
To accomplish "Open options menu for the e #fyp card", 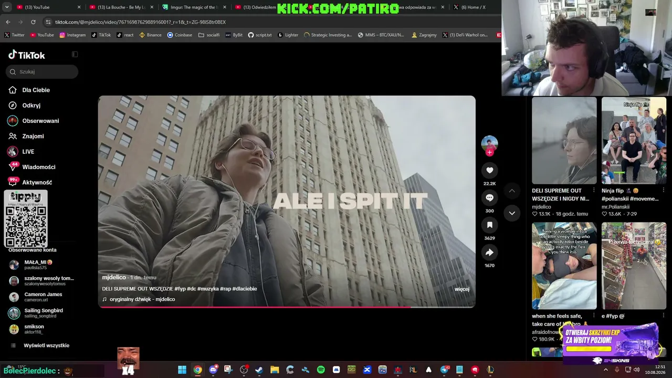I will [664, 316].
